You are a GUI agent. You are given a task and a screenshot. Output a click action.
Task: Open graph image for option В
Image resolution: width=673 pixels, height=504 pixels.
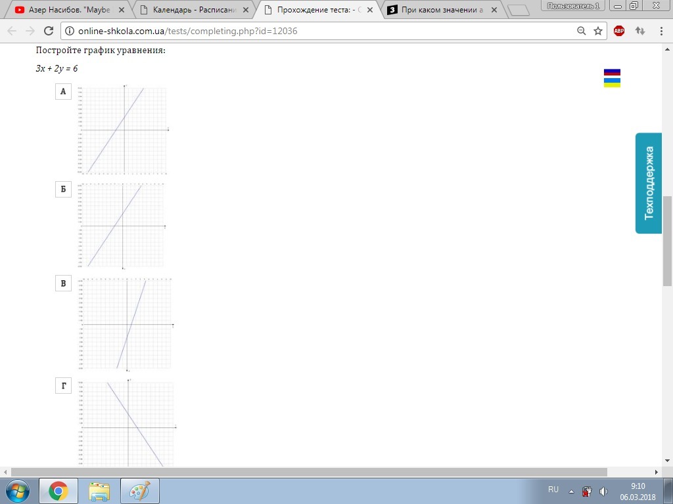pos(126,324)
